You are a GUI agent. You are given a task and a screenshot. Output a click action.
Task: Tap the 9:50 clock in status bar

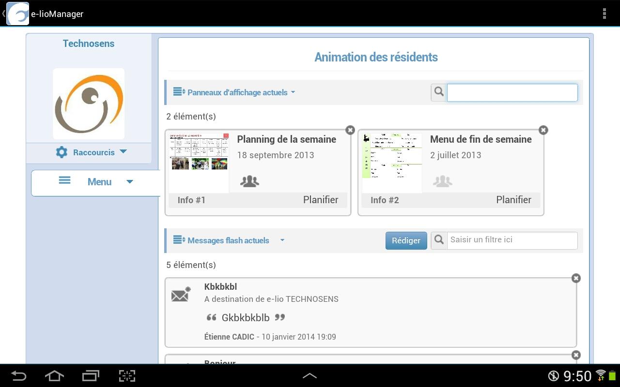click(577, 376)
